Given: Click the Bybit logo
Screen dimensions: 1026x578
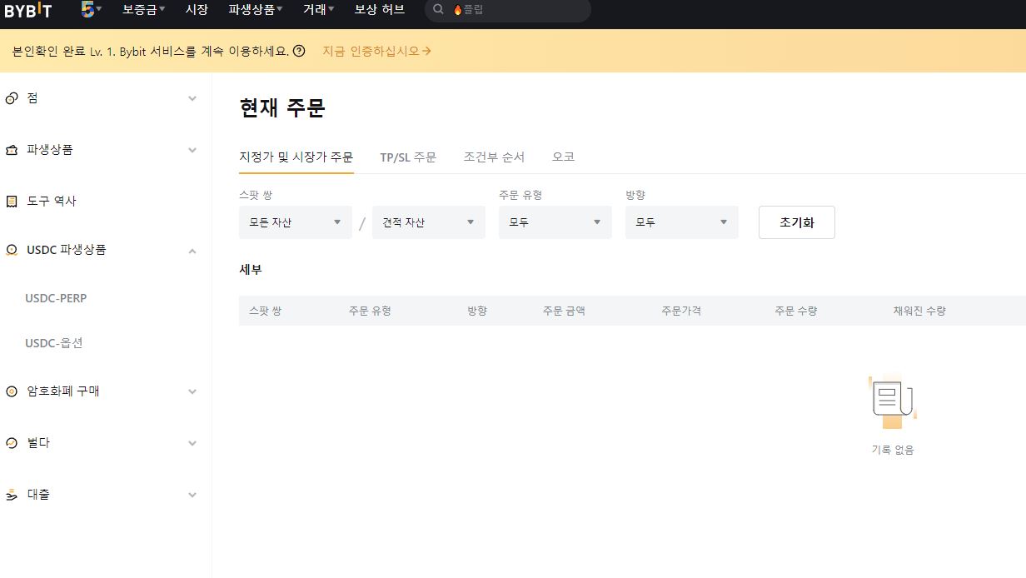Looking at the screenshot, I should point(28,10).
